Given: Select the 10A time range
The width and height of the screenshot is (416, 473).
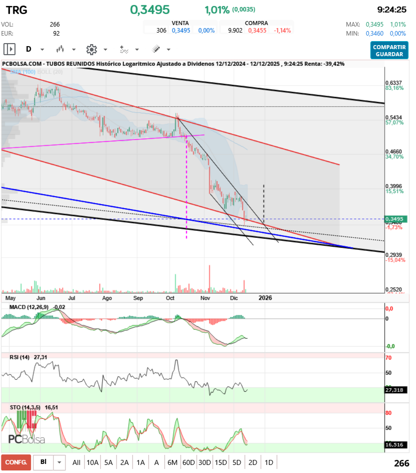Looking at the screenshot, I should coord(93,462).
